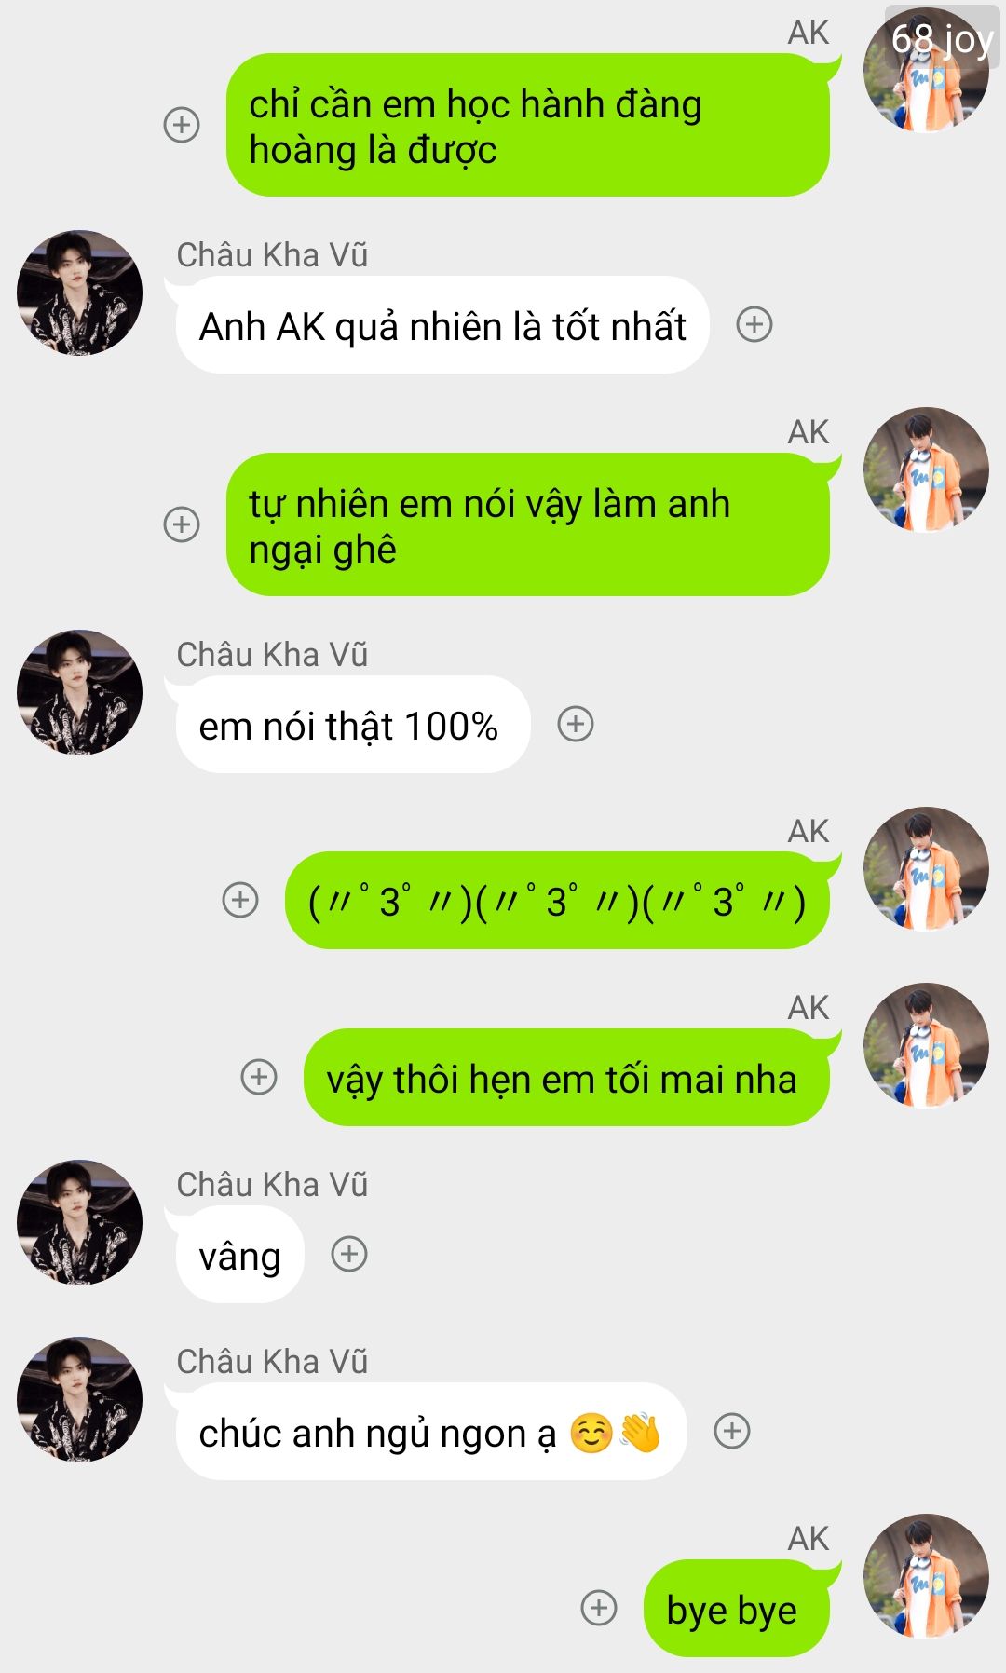Tap plus icon beside "chỉ cần em học hành" message
The height and width of the screenshot is (1673, 1006).
pyautogui.click(x=182, y=125)
